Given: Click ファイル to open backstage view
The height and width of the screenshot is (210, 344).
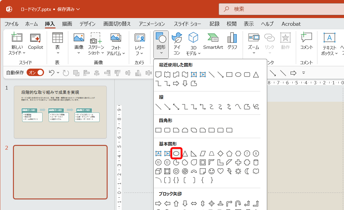Looking at the screenshot, I should [11, 24].
